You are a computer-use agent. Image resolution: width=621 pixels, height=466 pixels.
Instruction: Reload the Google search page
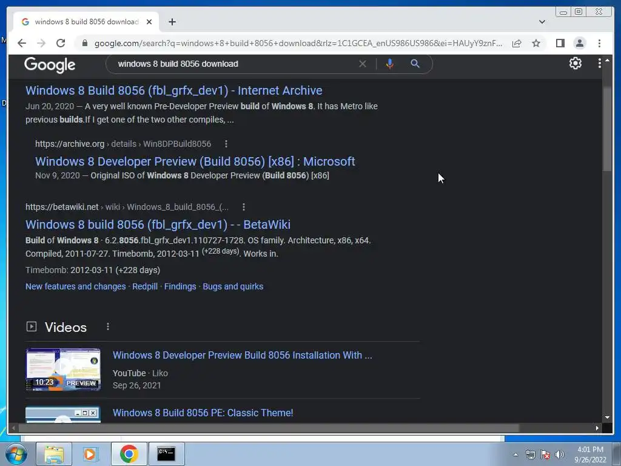pyautogui.click(x=61, y=43)
